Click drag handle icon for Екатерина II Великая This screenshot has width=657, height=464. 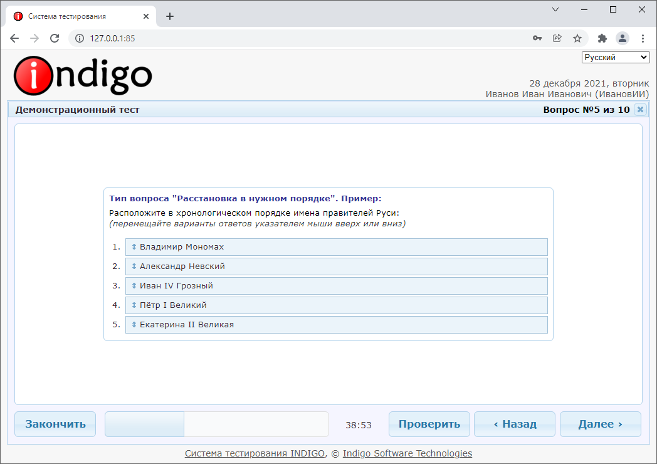pyautogui.click(x=134, y=324)
